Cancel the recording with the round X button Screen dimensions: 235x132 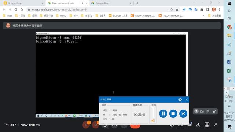(x=183, y=114)
